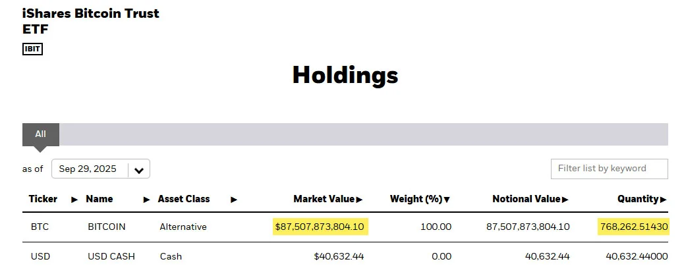684x276 pixels.
Task: Select the BITCOIN holding name
Action: click(106, 227)
